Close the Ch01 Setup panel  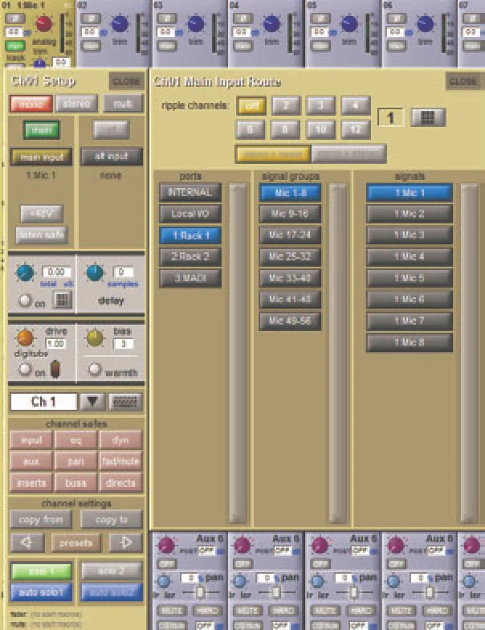pos(127,82)
